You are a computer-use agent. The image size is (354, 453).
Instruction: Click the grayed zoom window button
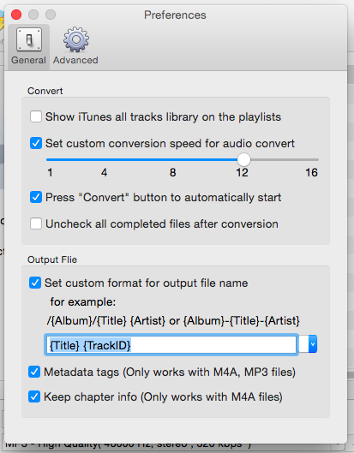(x=51, y=15)
